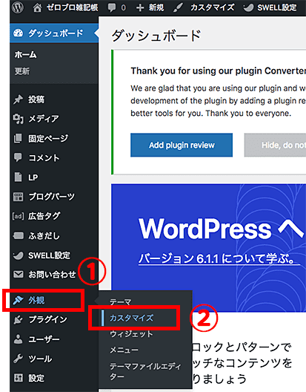Image resolution: width=306 pixels, height=392 pixels.
Task: Click the SWELL icon in sidebar menu
Action: click(18, 255)
